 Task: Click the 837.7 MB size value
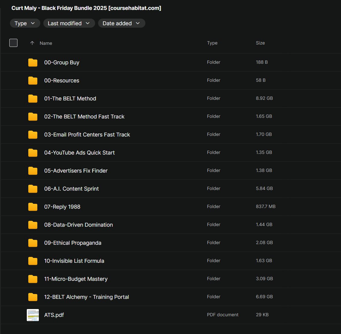(x=265, y=207)
